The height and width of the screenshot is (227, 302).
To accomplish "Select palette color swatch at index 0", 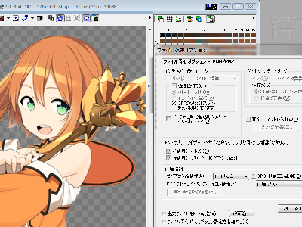I will click(x=163, y=36).
